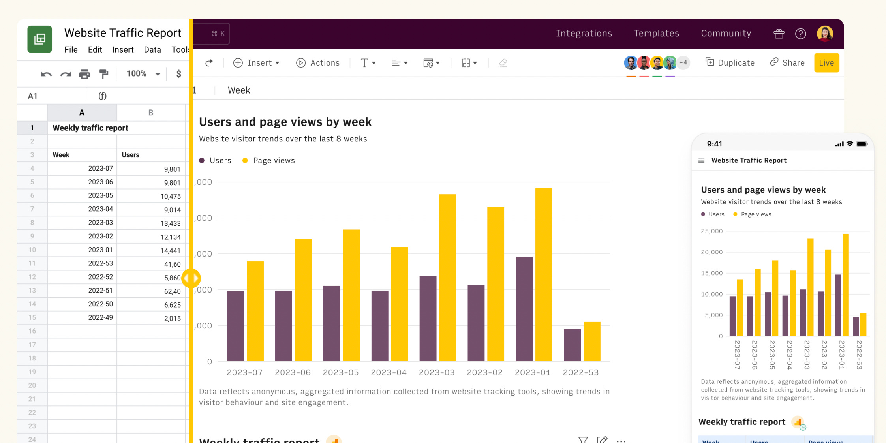The height and width of the screenshot is (443, 886).
Task: Click the 2022-53 purple users bar
Action: click(x=572, y=345)
